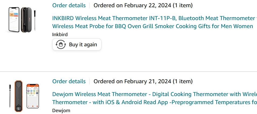Click the Buy it again button label

[83, 44]
